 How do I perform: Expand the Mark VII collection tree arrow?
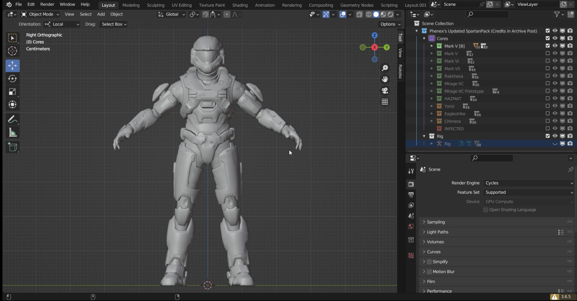(432, 68)
